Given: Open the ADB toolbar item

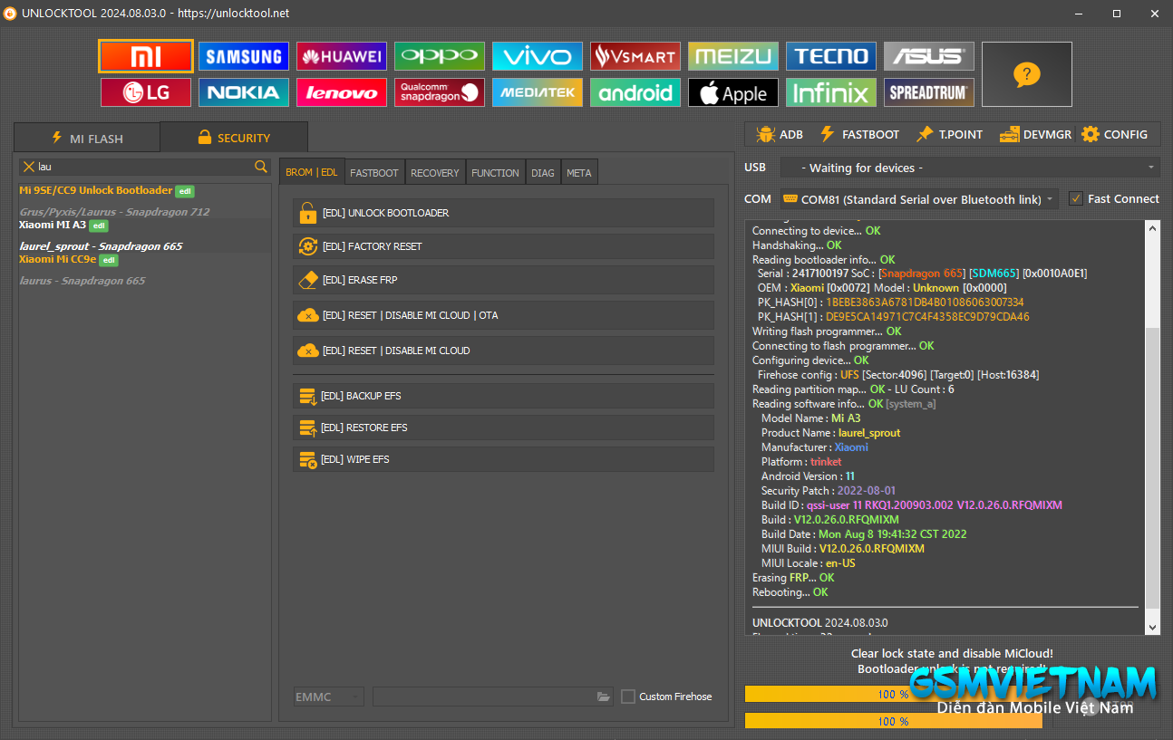Looking at the screenshot, I should coord(780,134).
